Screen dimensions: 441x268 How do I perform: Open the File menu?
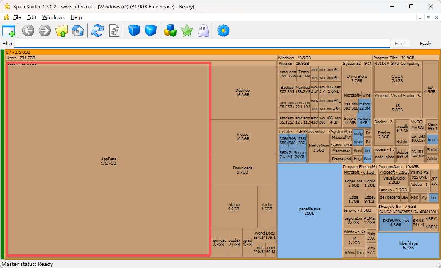click(x=17, y=17)
